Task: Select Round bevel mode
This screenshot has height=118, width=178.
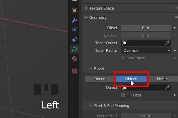Action: point(100,79)
